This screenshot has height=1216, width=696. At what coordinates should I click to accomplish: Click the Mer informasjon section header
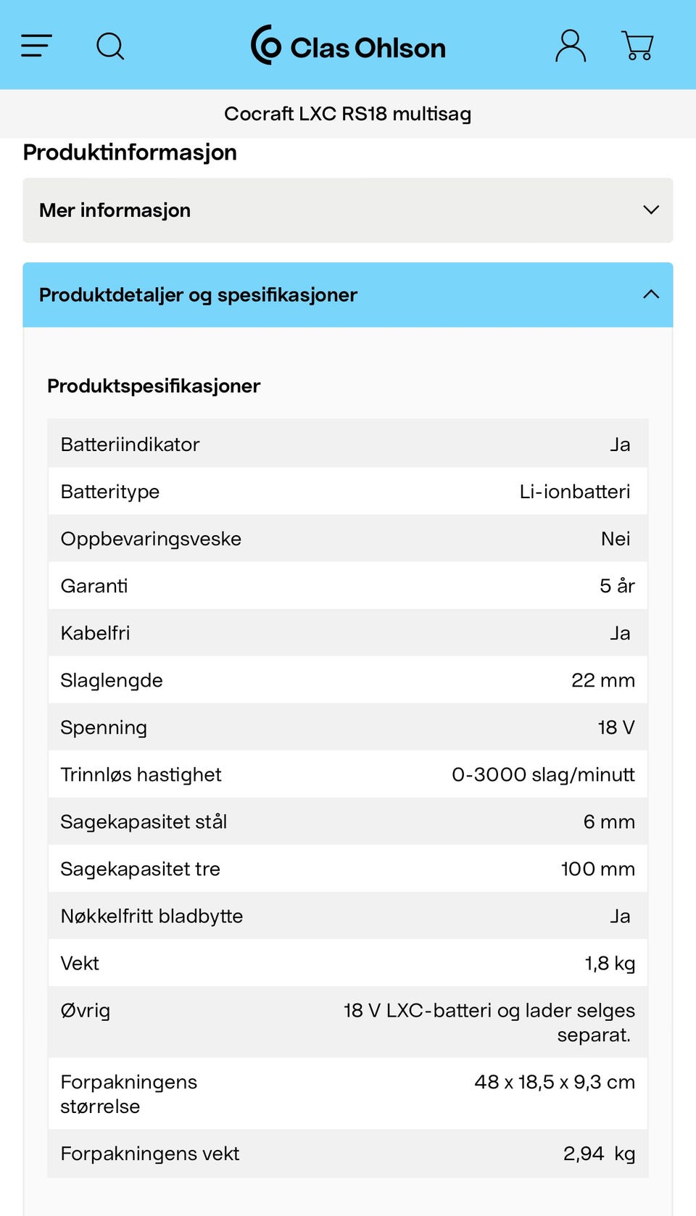point(348,210)
